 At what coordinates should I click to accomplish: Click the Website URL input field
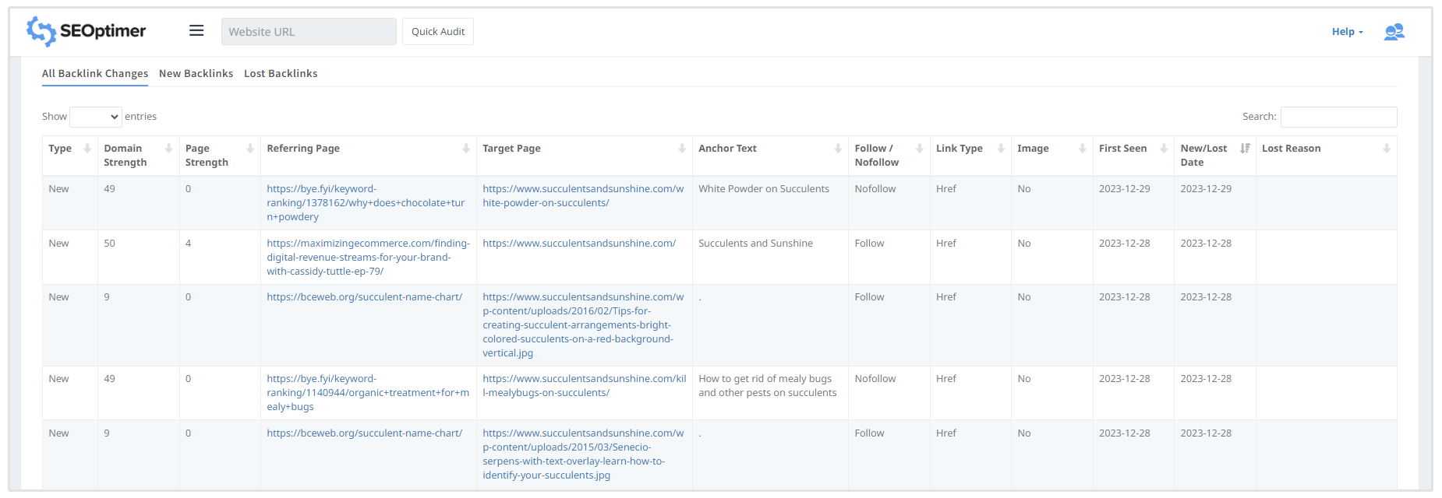point(309,32)
